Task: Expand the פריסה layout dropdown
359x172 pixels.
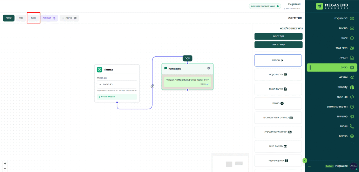Action: tap(69, 18)
